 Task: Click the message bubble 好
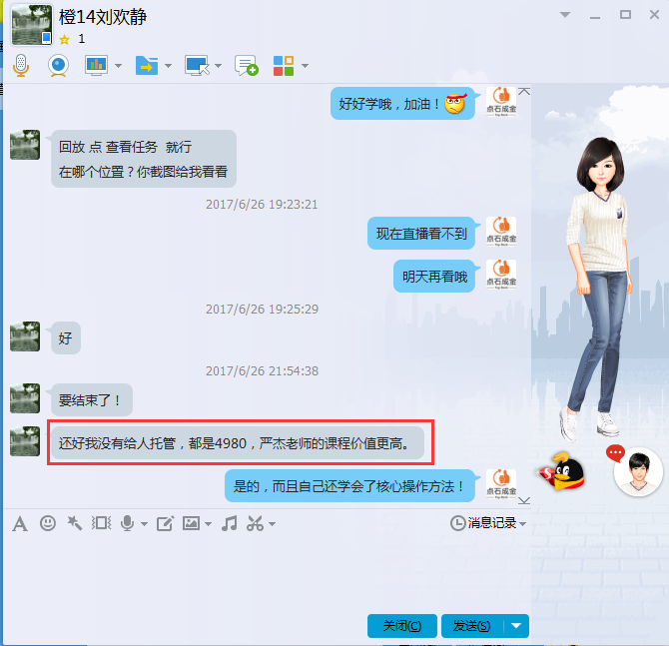(65, 337)
